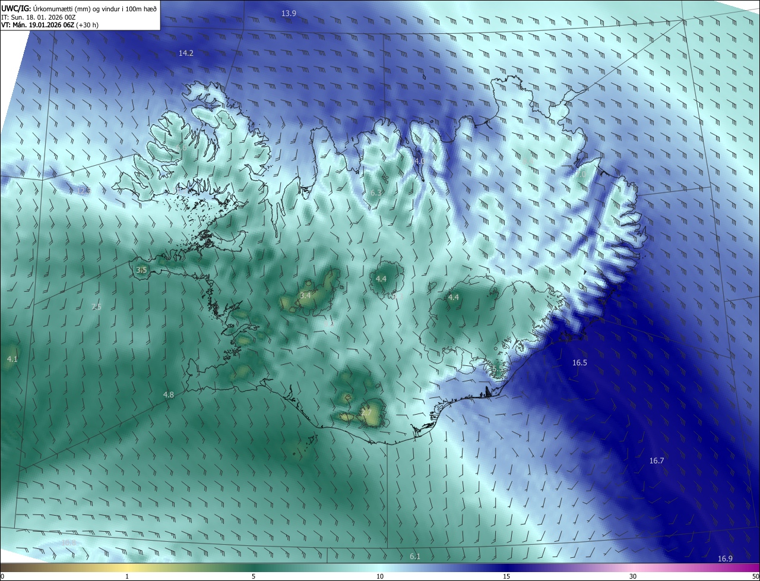Select the initialization time line "IT: Sun. 18. 01. 2026 00Z"
Screen dimensions: 760x581
point(38,17)
